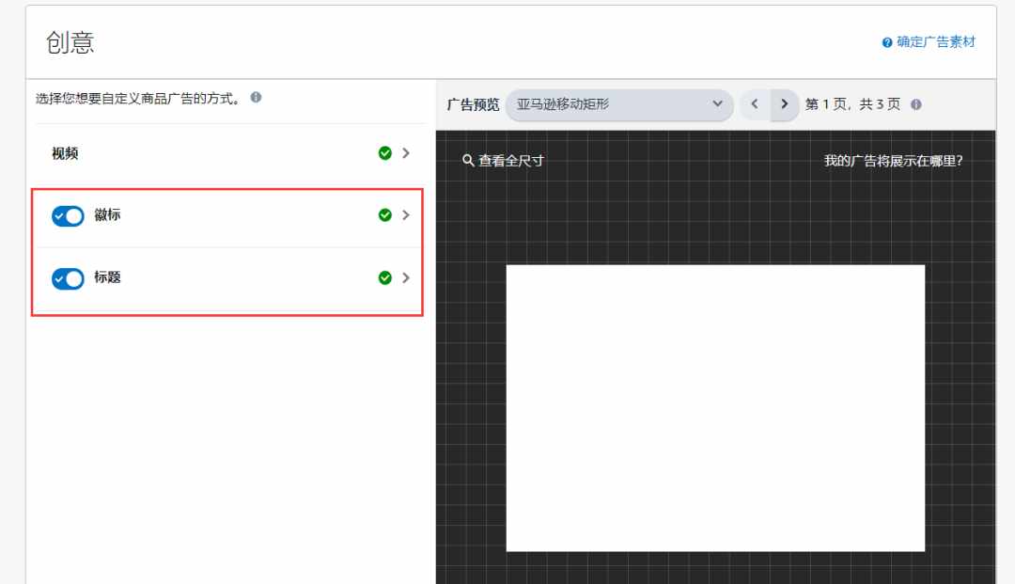Expand the 徽标 section chevron
Screen dimensions: 1015x584
(406, 215)
